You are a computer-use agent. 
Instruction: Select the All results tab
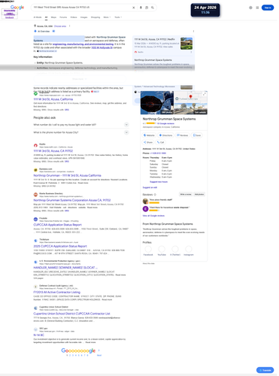pos(47,17)
